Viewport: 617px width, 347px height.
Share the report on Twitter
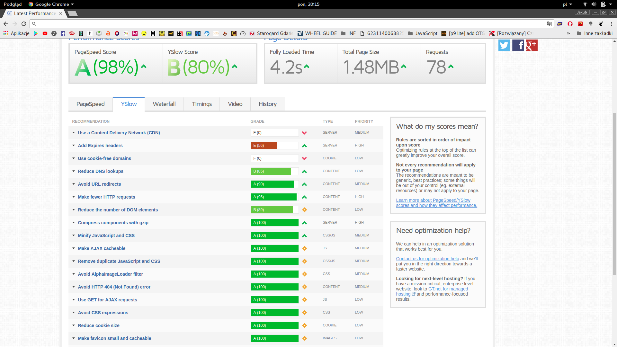click(504, 45)
